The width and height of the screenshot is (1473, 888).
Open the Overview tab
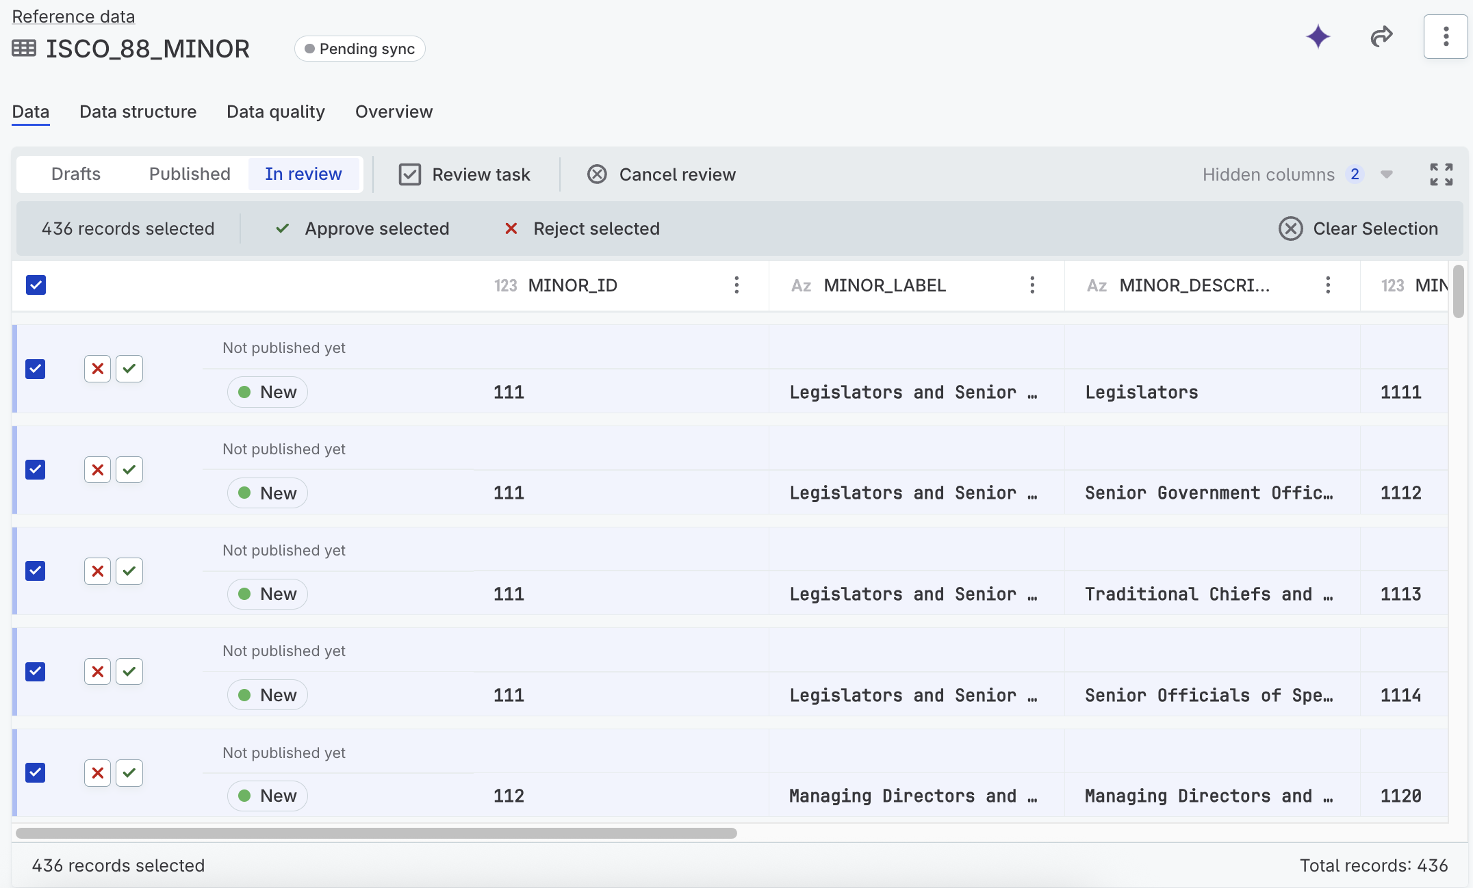point(393,112)
